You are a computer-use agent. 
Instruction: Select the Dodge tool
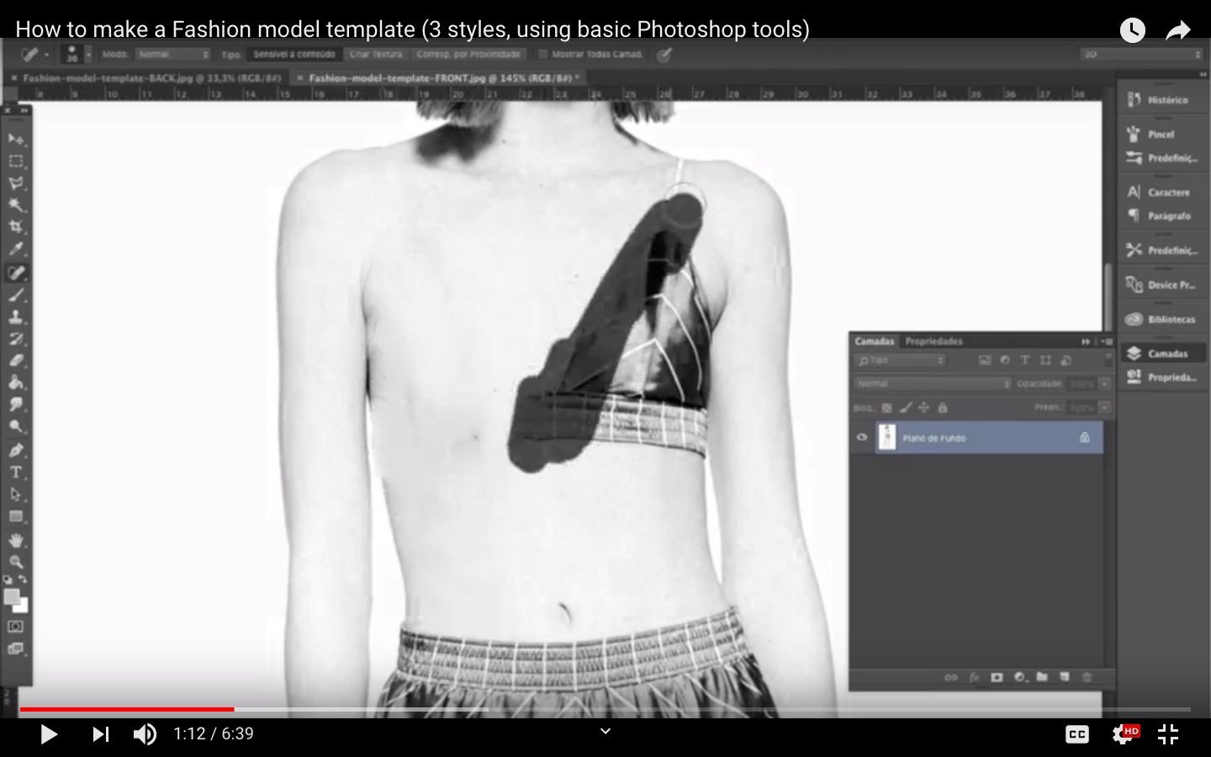click(16, 426)
